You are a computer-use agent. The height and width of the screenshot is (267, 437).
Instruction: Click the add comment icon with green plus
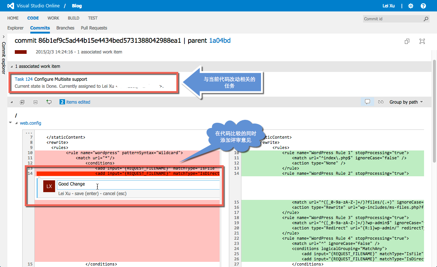[49, 102]
